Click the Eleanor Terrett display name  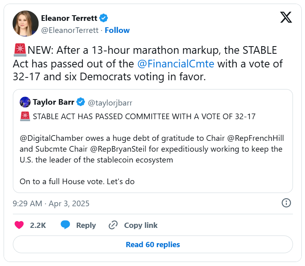(70, 18)
